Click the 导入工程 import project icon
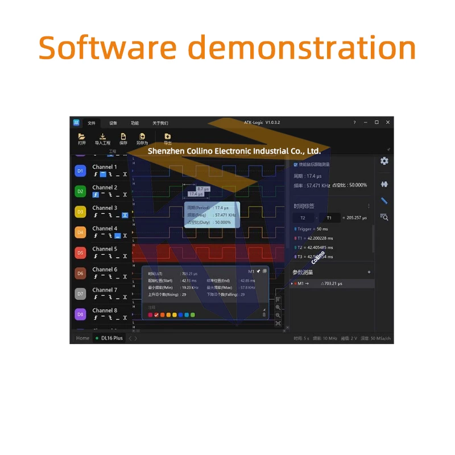 click(102, 139)
